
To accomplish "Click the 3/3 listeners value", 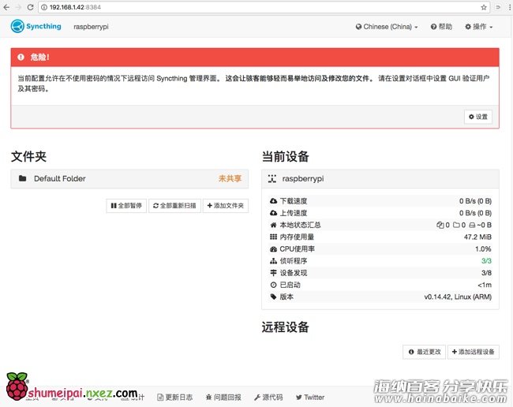I will (x=486, y=261).
